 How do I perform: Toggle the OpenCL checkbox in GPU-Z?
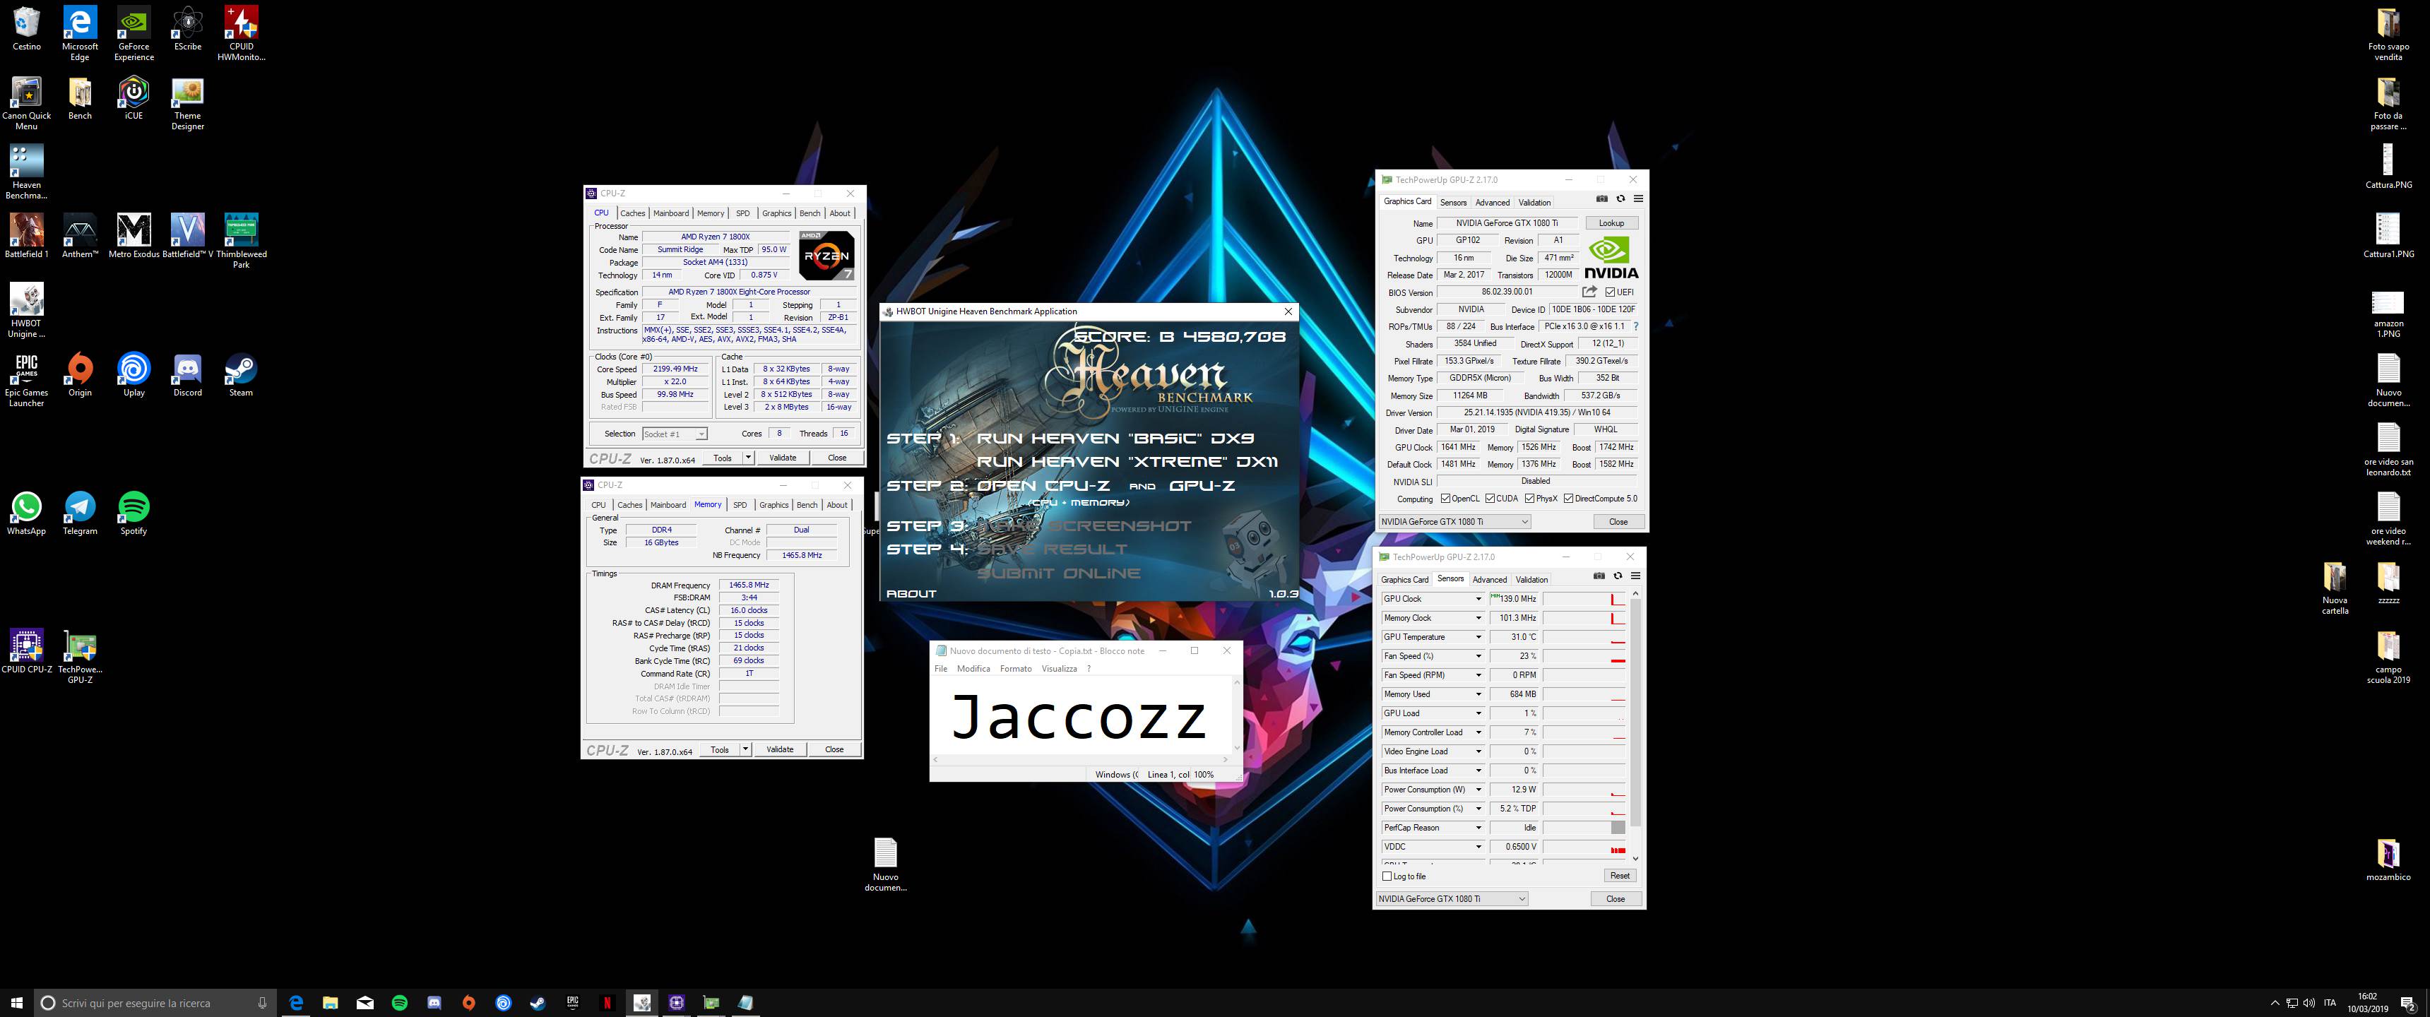tap(1445, 498)
